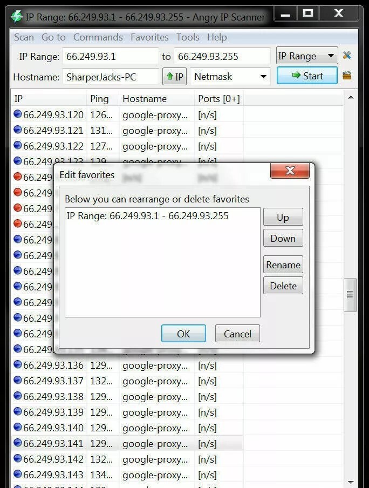369x488 pixels.
Task: Open the fetchers selection icon
Action: 346,76
